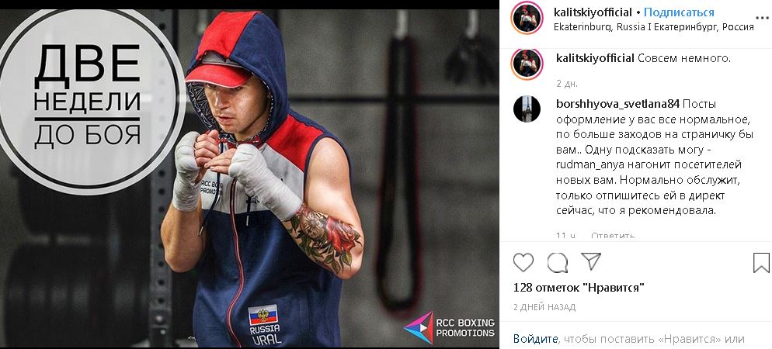View the 128 likes list
This screenshot has width=772, height=349.
click(579, 288)
